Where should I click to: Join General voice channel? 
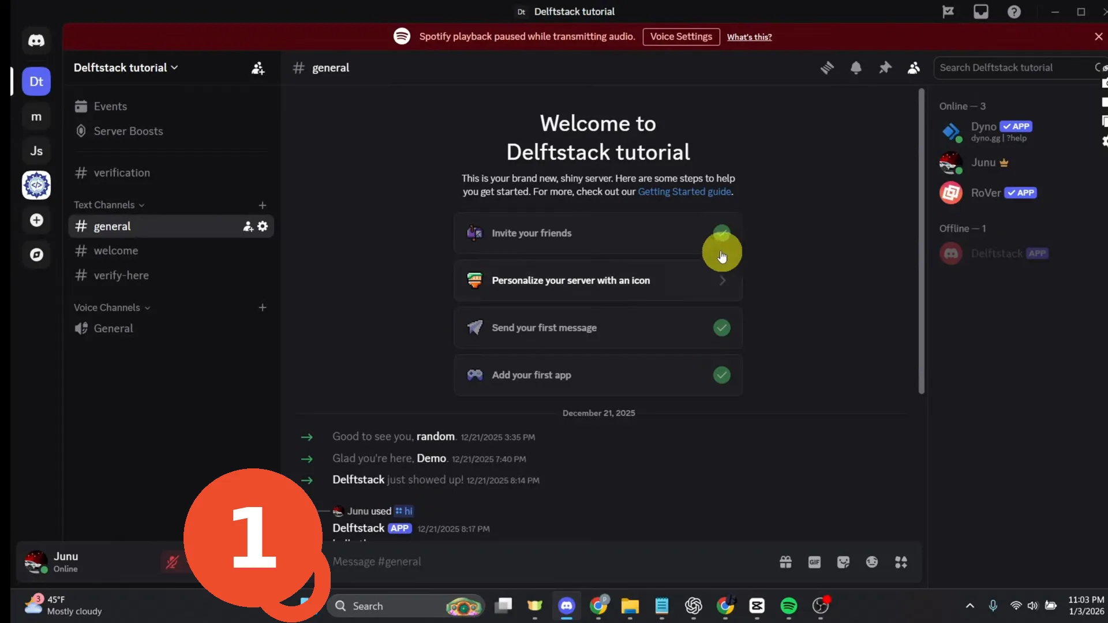171,329
